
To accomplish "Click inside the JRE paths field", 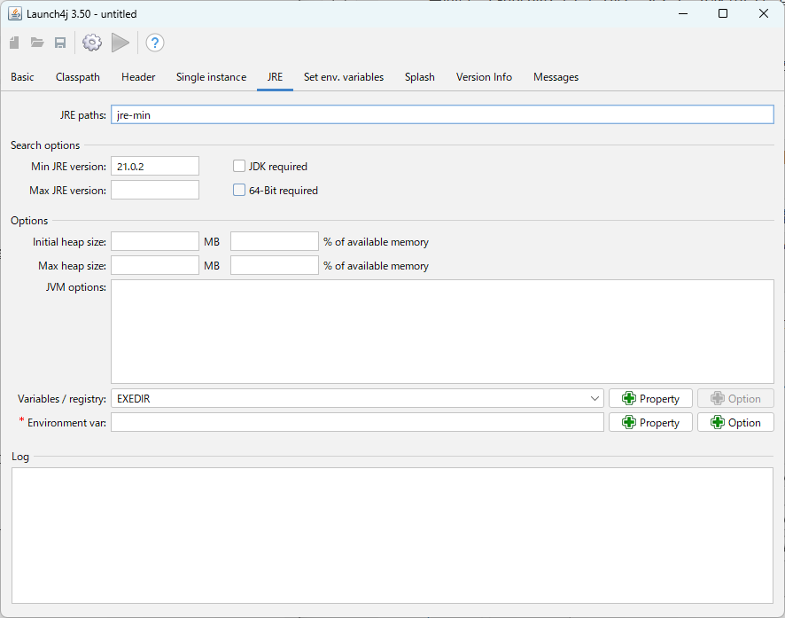I will (354, 114).
